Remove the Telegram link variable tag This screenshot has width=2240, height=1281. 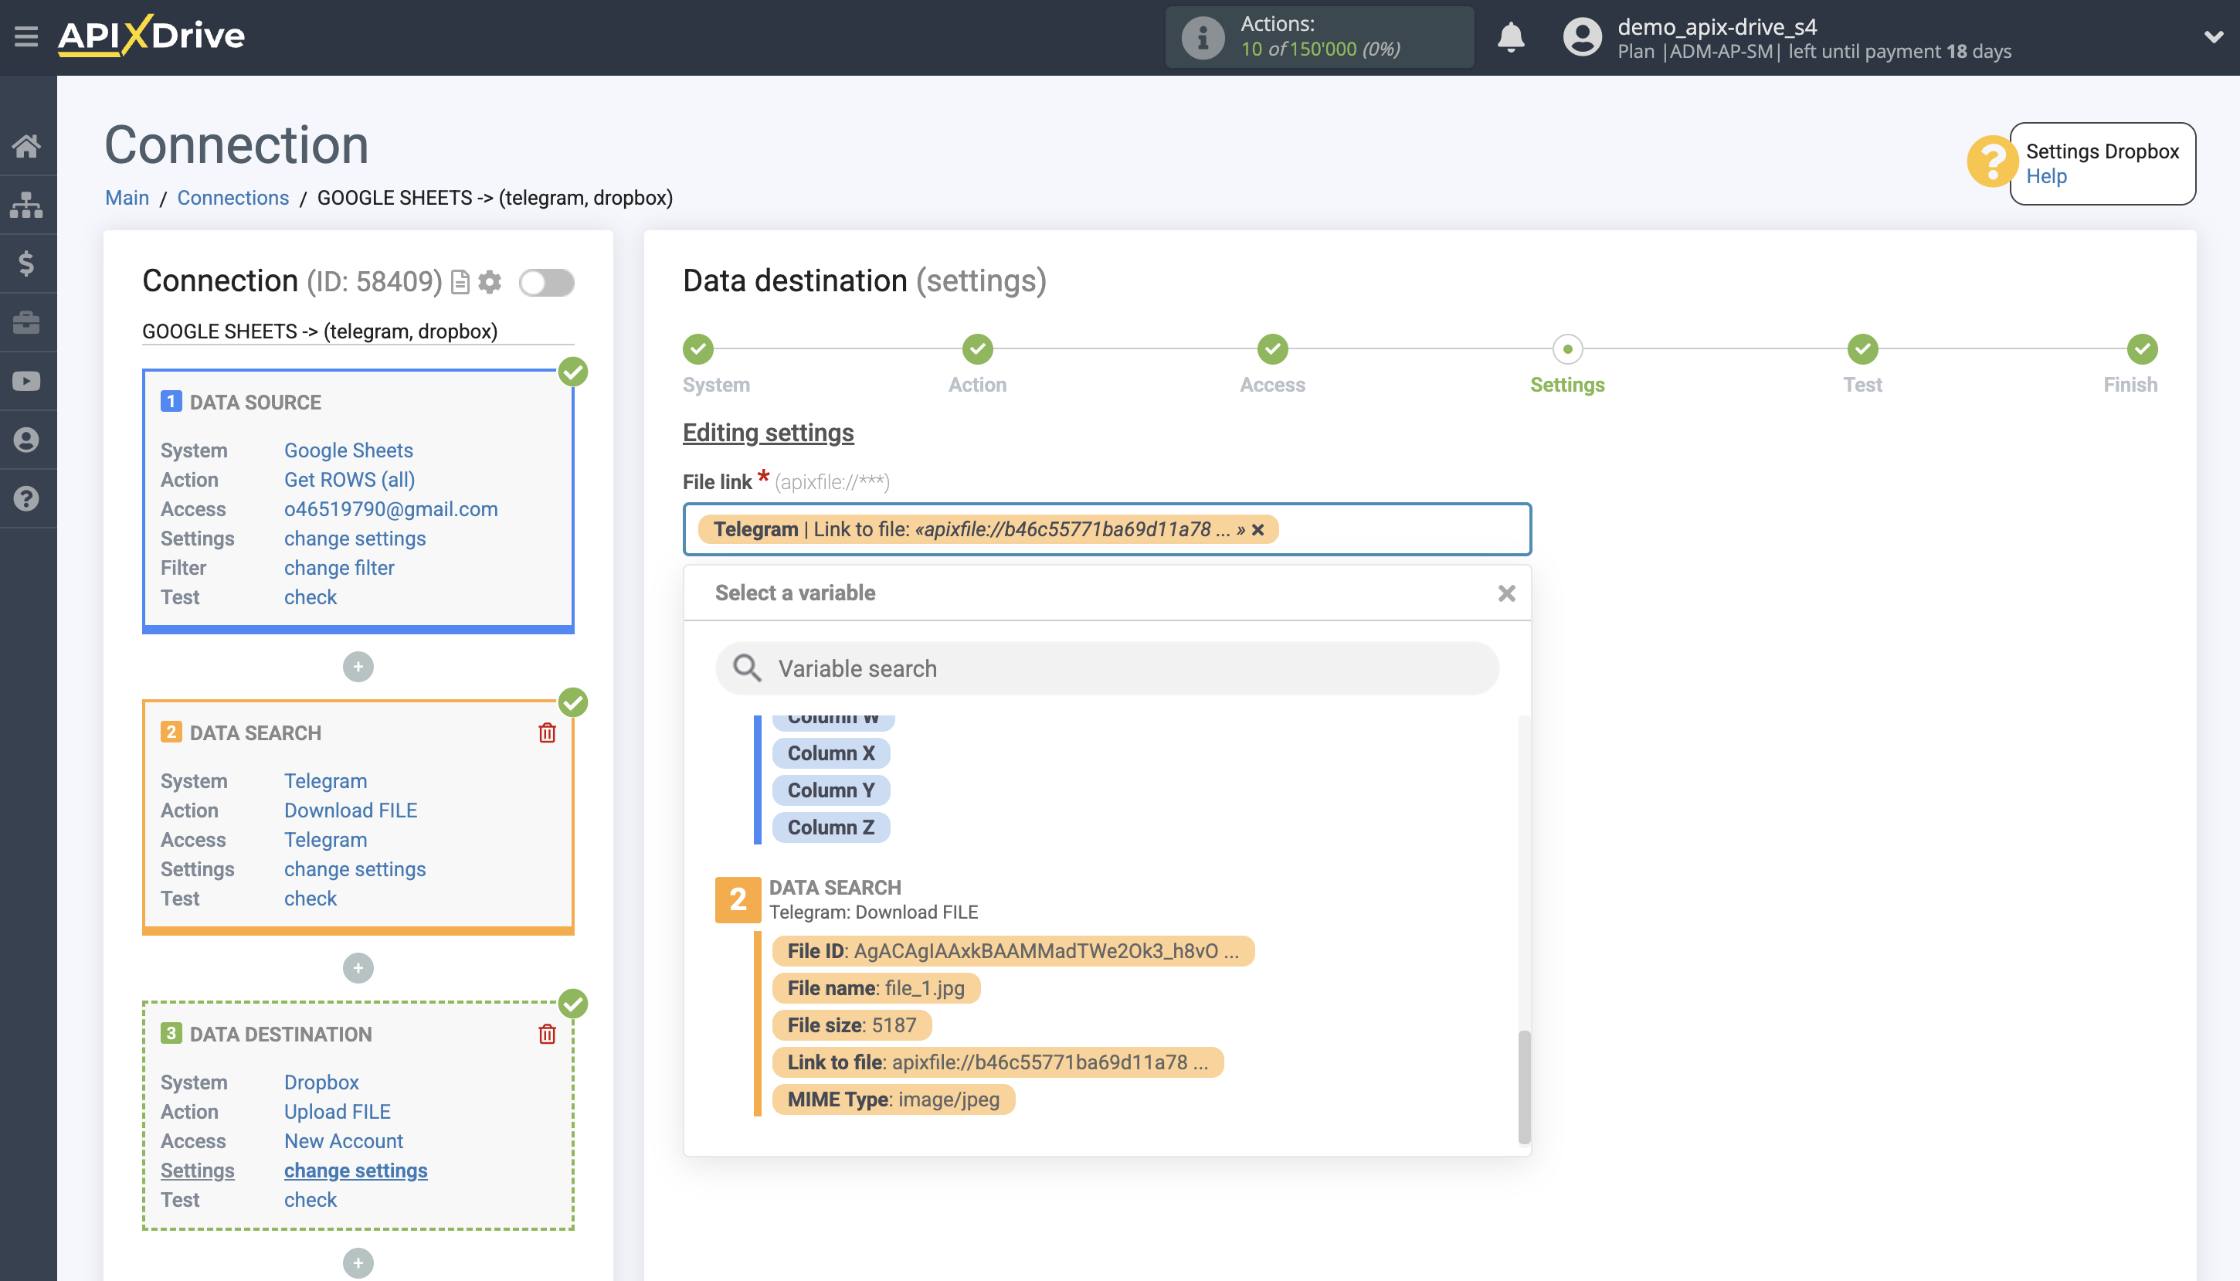[1257, 530]
